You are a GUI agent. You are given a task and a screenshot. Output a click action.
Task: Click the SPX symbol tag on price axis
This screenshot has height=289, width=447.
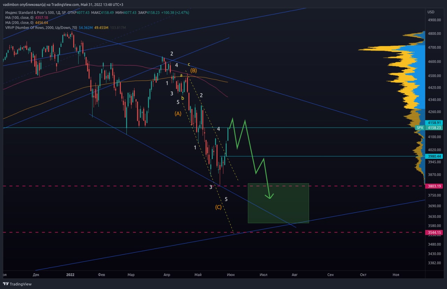point(420,128)
